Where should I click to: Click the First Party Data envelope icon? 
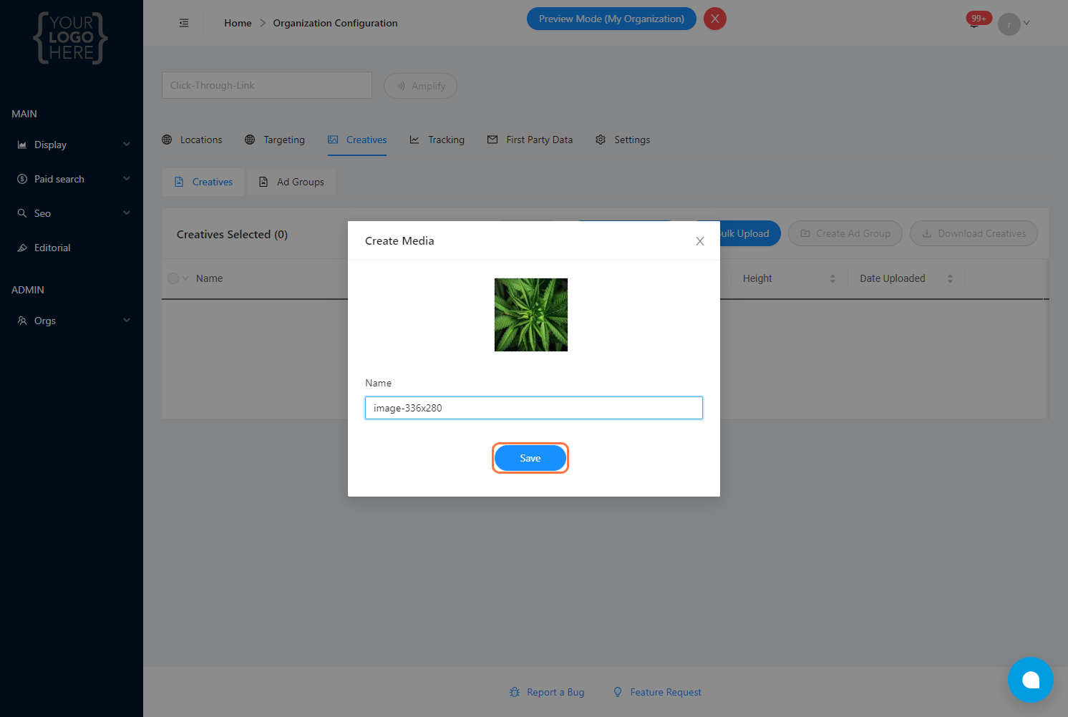pos(492,140)
